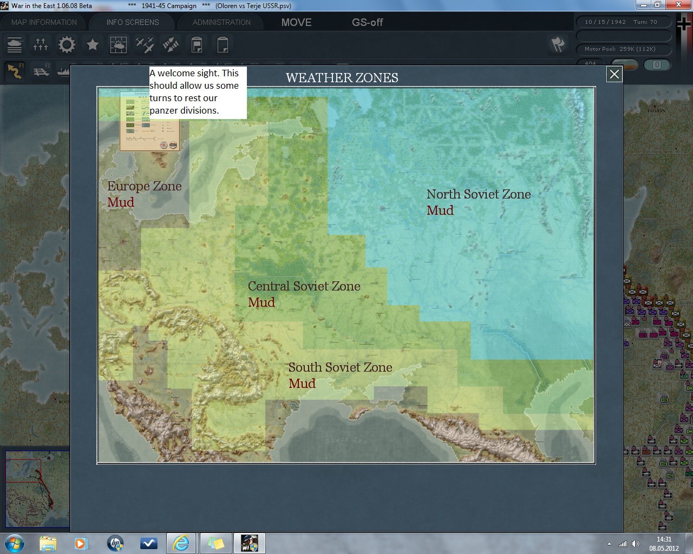Viewport: 693px width, 554px height.
Task: Open the losses screen with crosses icon
Action: click(41, 44)
